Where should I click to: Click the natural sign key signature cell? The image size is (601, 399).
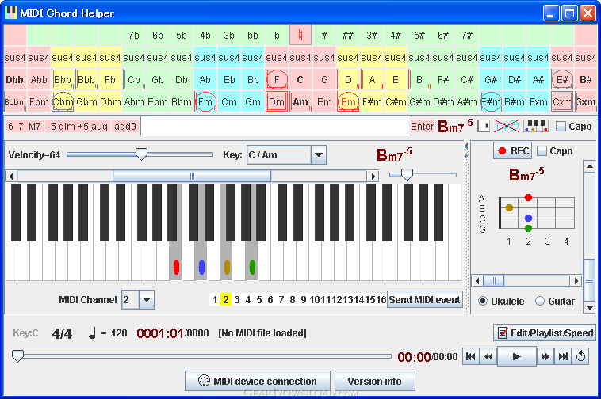click(x=300, y=35)
